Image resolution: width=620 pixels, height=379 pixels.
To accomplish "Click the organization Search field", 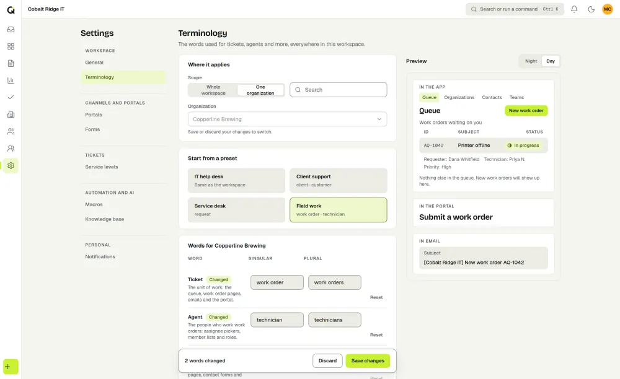I will pos(338,90).
